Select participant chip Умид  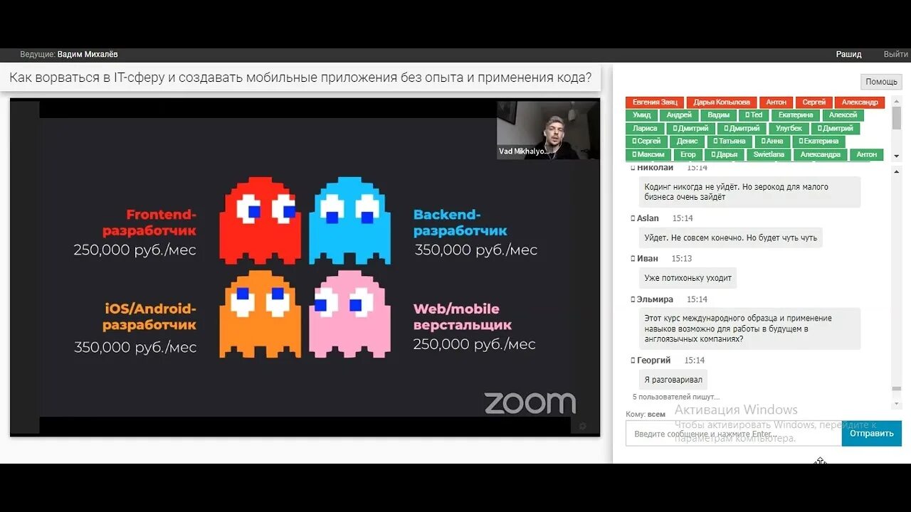pyautogui.click(x=641, y=115)
